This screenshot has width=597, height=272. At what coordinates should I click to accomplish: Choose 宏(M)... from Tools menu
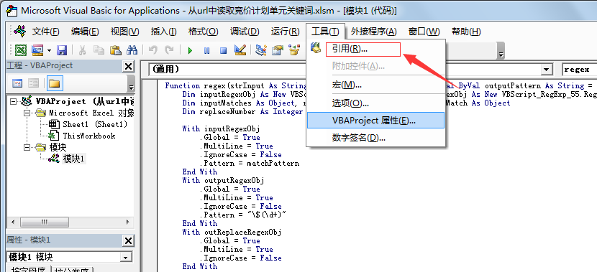(x=376, y=85)
